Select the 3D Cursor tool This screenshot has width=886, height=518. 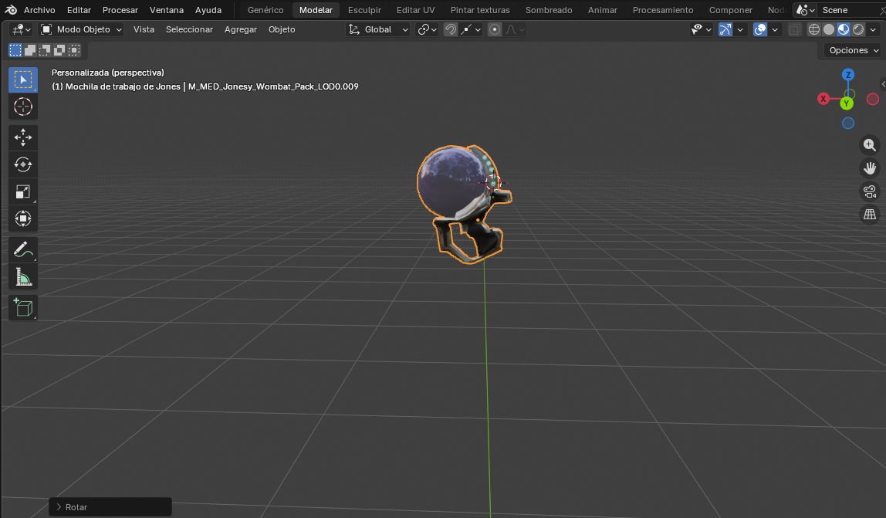[x=22, y=107]
